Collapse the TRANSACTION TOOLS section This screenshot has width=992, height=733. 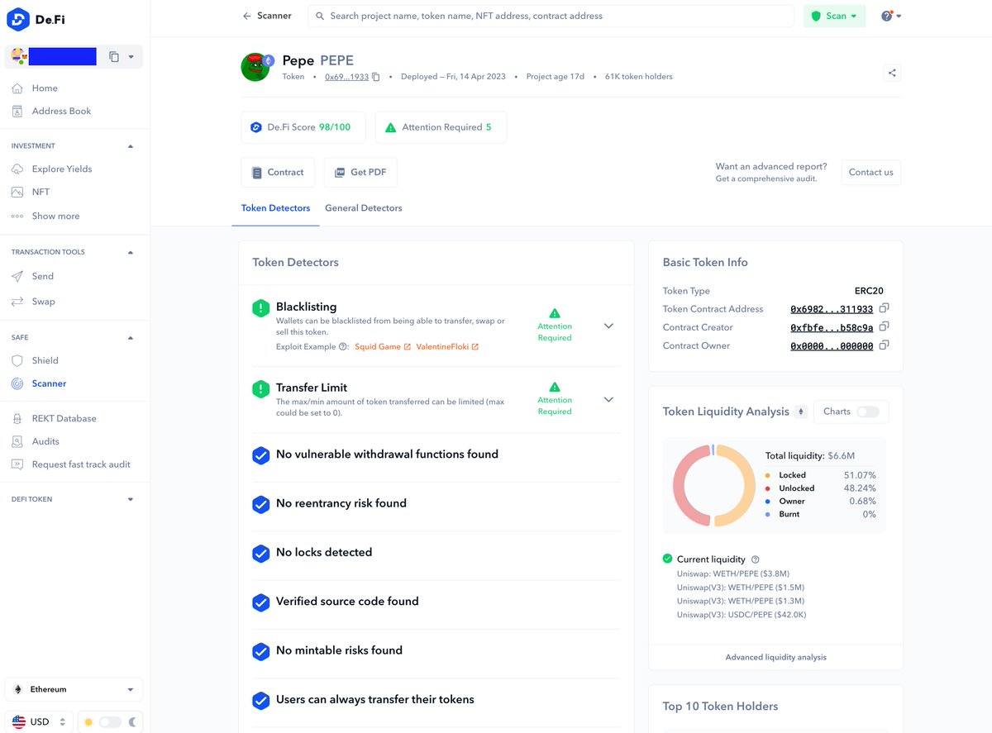(x=131, y=252)
